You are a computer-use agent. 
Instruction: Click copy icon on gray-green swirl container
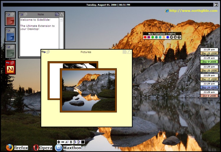pos(12,47)
